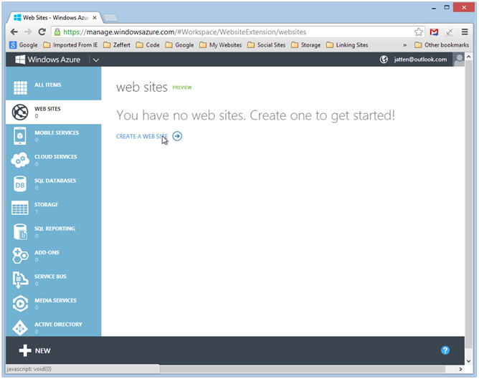Go back with the browser back arrow

click(14, 32)
